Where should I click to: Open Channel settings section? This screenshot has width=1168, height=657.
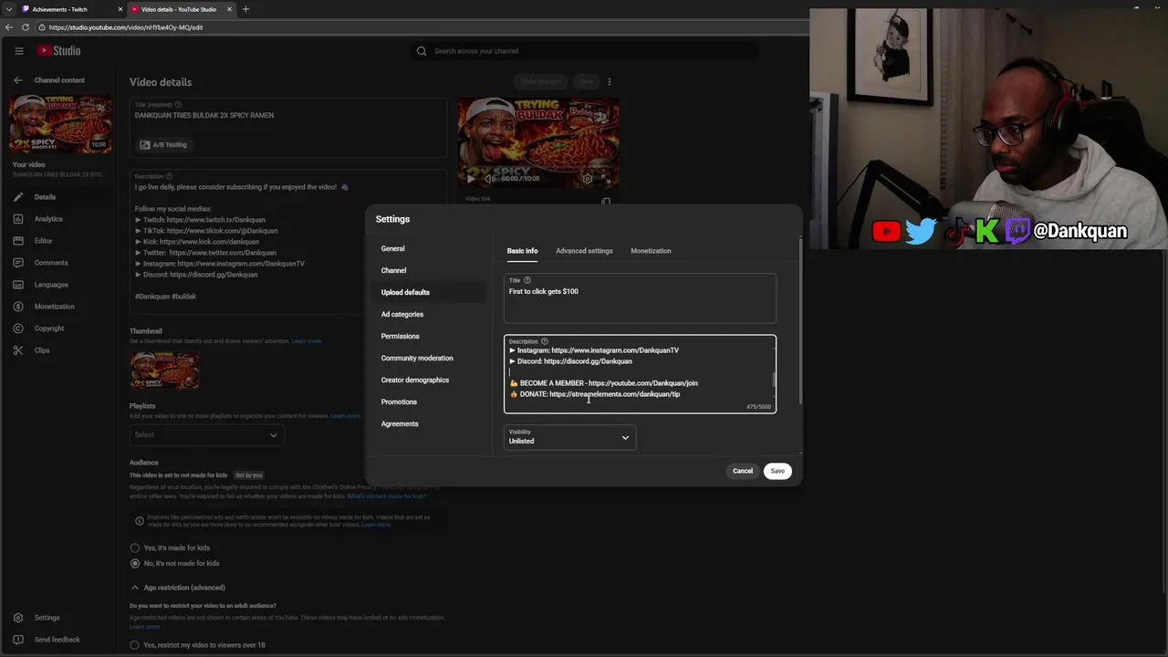(429, 270)
